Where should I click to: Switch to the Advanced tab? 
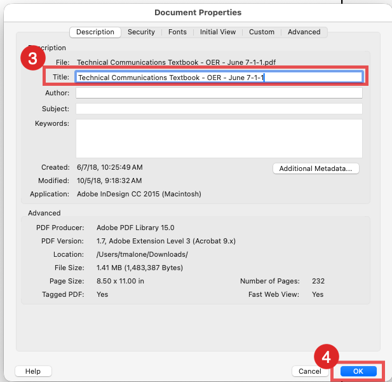[x=304, y=32]
